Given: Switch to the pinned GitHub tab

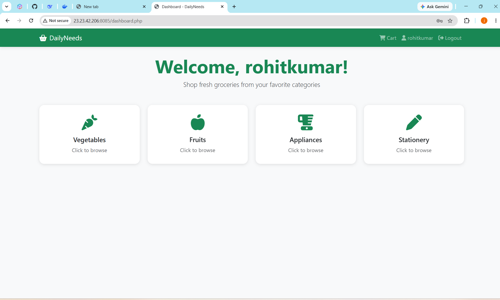Looking at the screenshot, I should 35,7.
